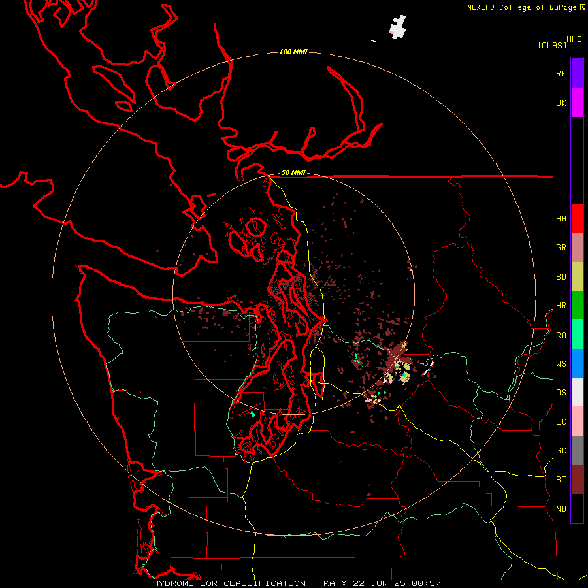Image resolution: width=588 pixels, height=588 pixels.
Task: Click the RF legend label
Action: tap(561, 73)
